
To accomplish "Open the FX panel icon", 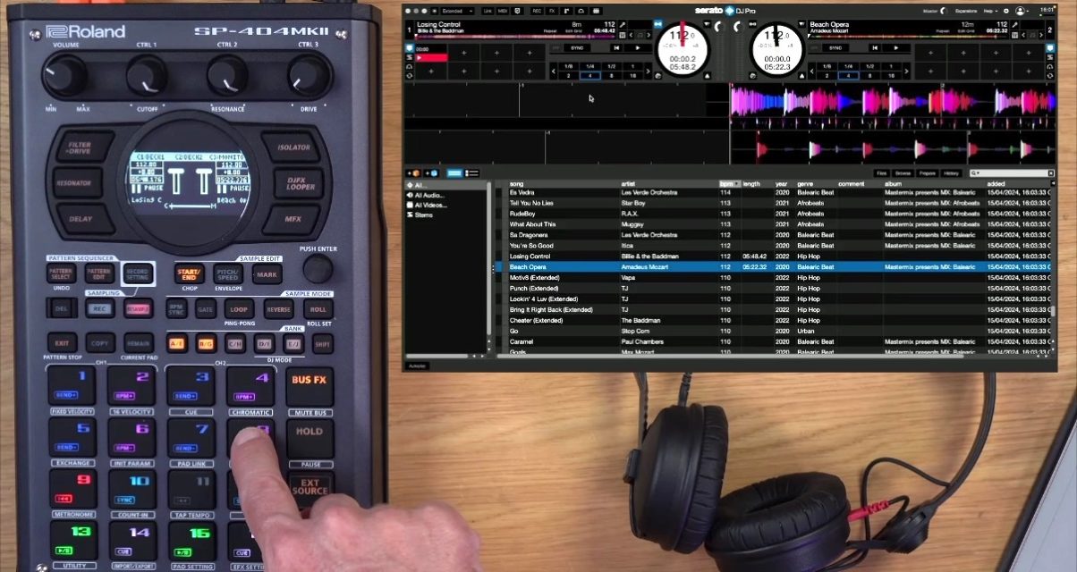I will (x=551, y=11).
